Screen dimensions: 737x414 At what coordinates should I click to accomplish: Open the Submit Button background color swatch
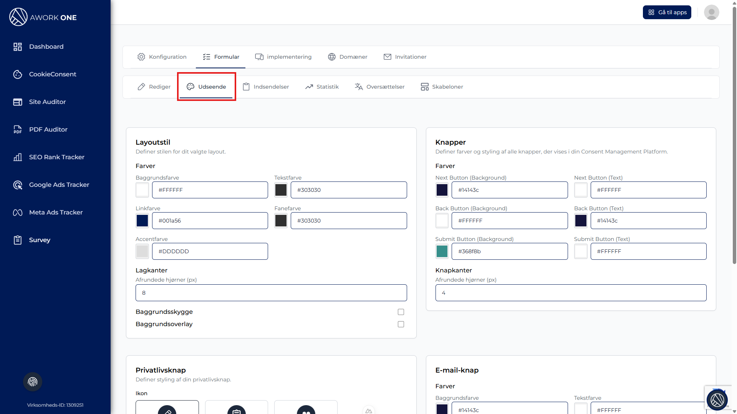tap(442, 251)
